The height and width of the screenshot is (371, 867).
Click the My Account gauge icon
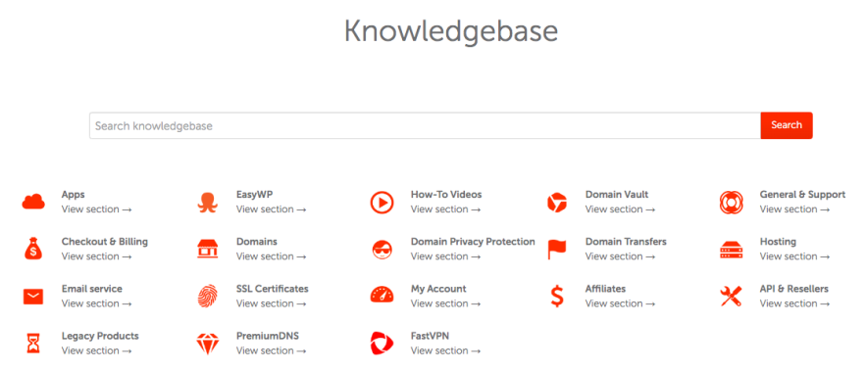(x=382, y=295)
